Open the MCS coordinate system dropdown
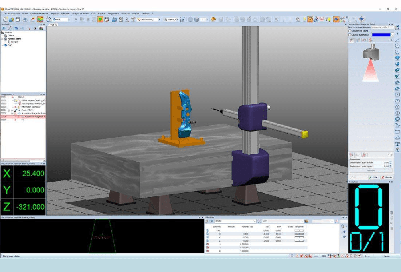Image resolution: width=401 pixels, height=272 pixels. pos(69,19)
